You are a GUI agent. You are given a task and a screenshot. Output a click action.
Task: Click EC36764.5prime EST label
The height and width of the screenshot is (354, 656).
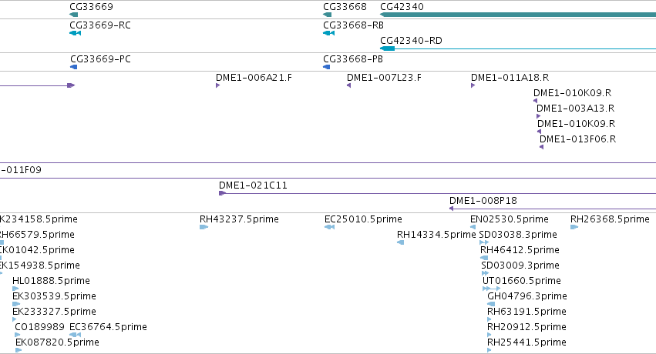click(108, 327)
